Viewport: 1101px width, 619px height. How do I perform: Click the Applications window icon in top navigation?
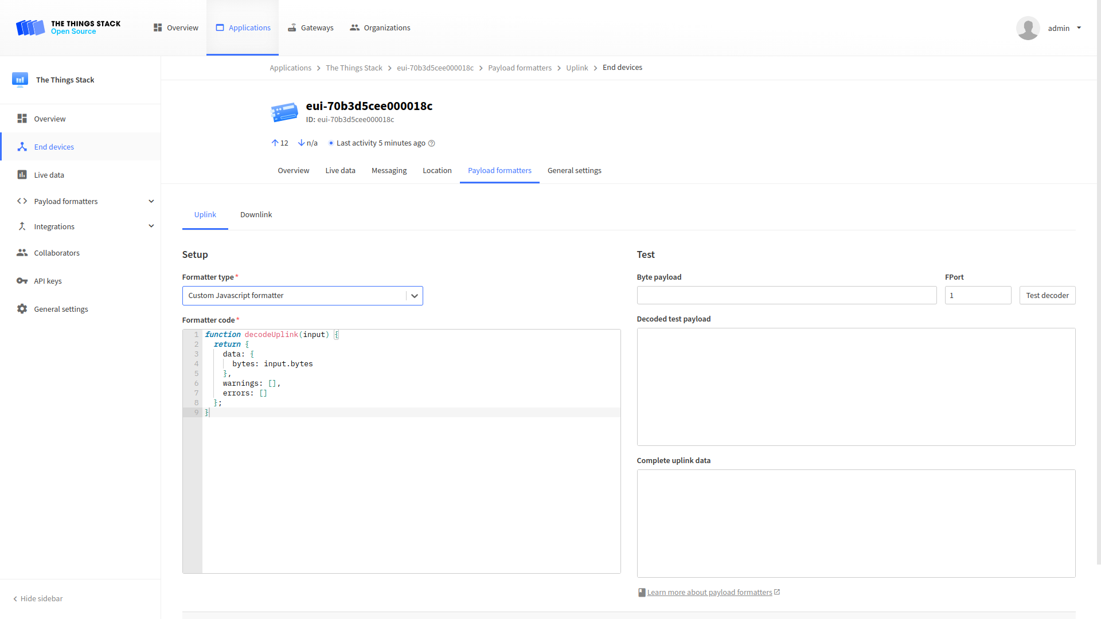tap(220, 28)
